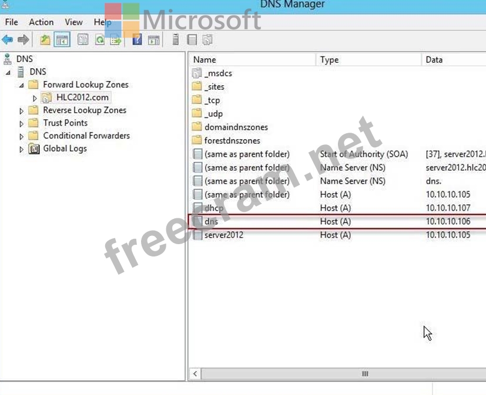Click the New Record list toolbar icon
Screen dimensions: 486x395
[x=192, y=40]
